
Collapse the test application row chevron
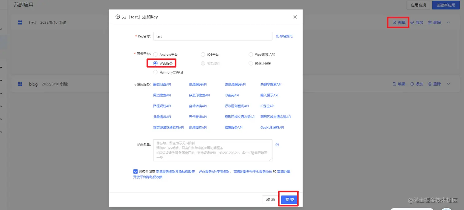pos(448,22)
